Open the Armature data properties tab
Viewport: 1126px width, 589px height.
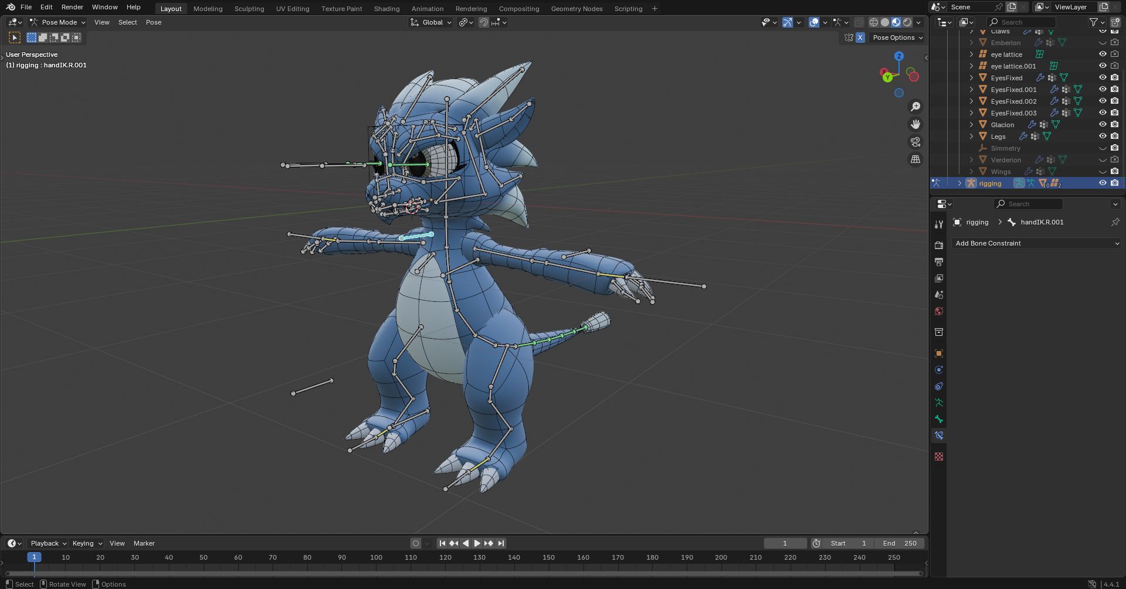[x=939, y=402]
